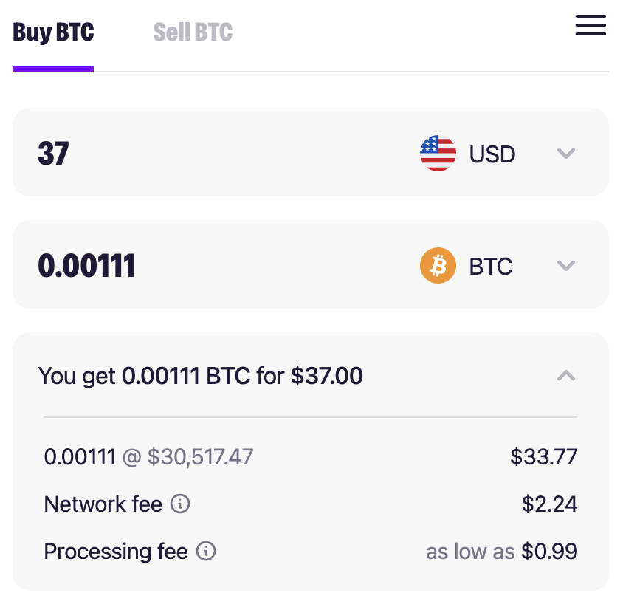
Task: Switch to the Sell BTC tab
Action: coord(193,32)
